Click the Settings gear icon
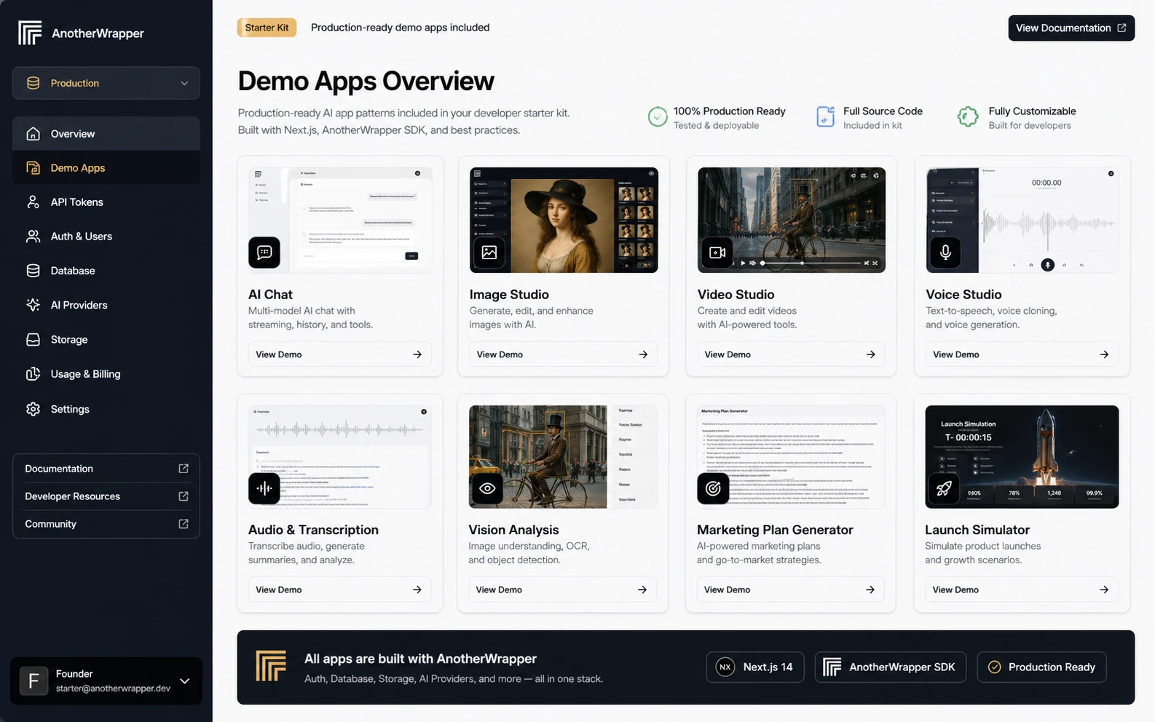 click(x=33, y=409)
